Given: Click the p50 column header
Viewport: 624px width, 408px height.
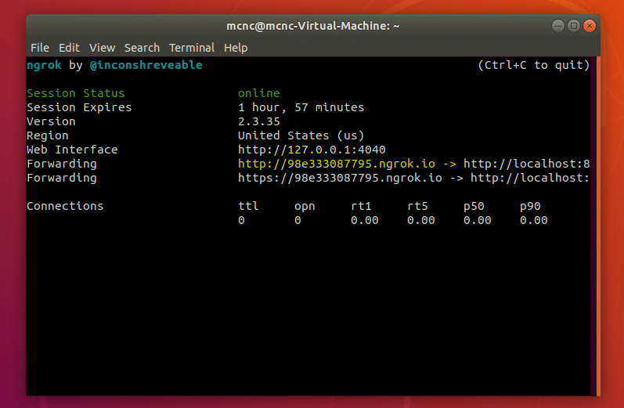Looking at the screenshot, I should (474, 206).
